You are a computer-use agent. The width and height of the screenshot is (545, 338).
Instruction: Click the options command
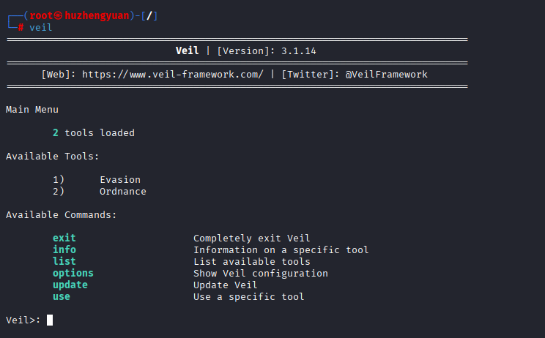(73, 274)
